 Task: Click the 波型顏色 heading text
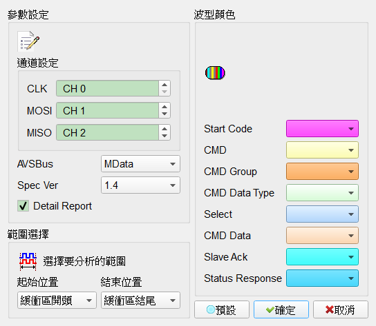215,15
